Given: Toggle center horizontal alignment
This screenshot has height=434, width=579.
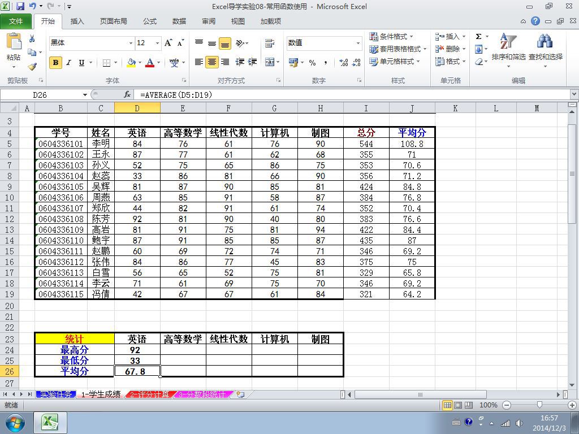Looking at the screenshot, I should click(212, 62).
